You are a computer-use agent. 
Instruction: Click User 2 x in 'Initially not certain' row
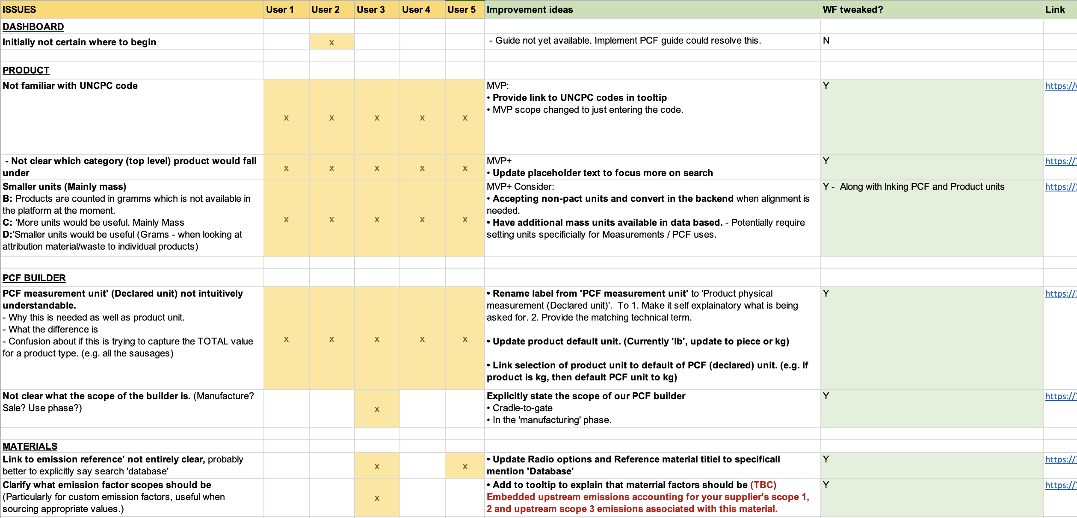[331, 42]
